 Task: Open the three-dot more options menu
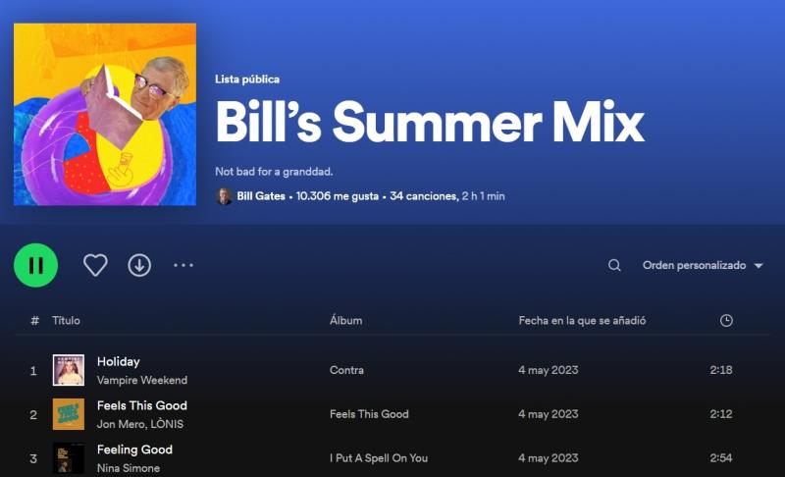tap(183, 265)
